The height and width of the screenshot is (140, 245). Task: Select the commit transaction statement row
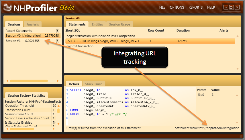150,46
